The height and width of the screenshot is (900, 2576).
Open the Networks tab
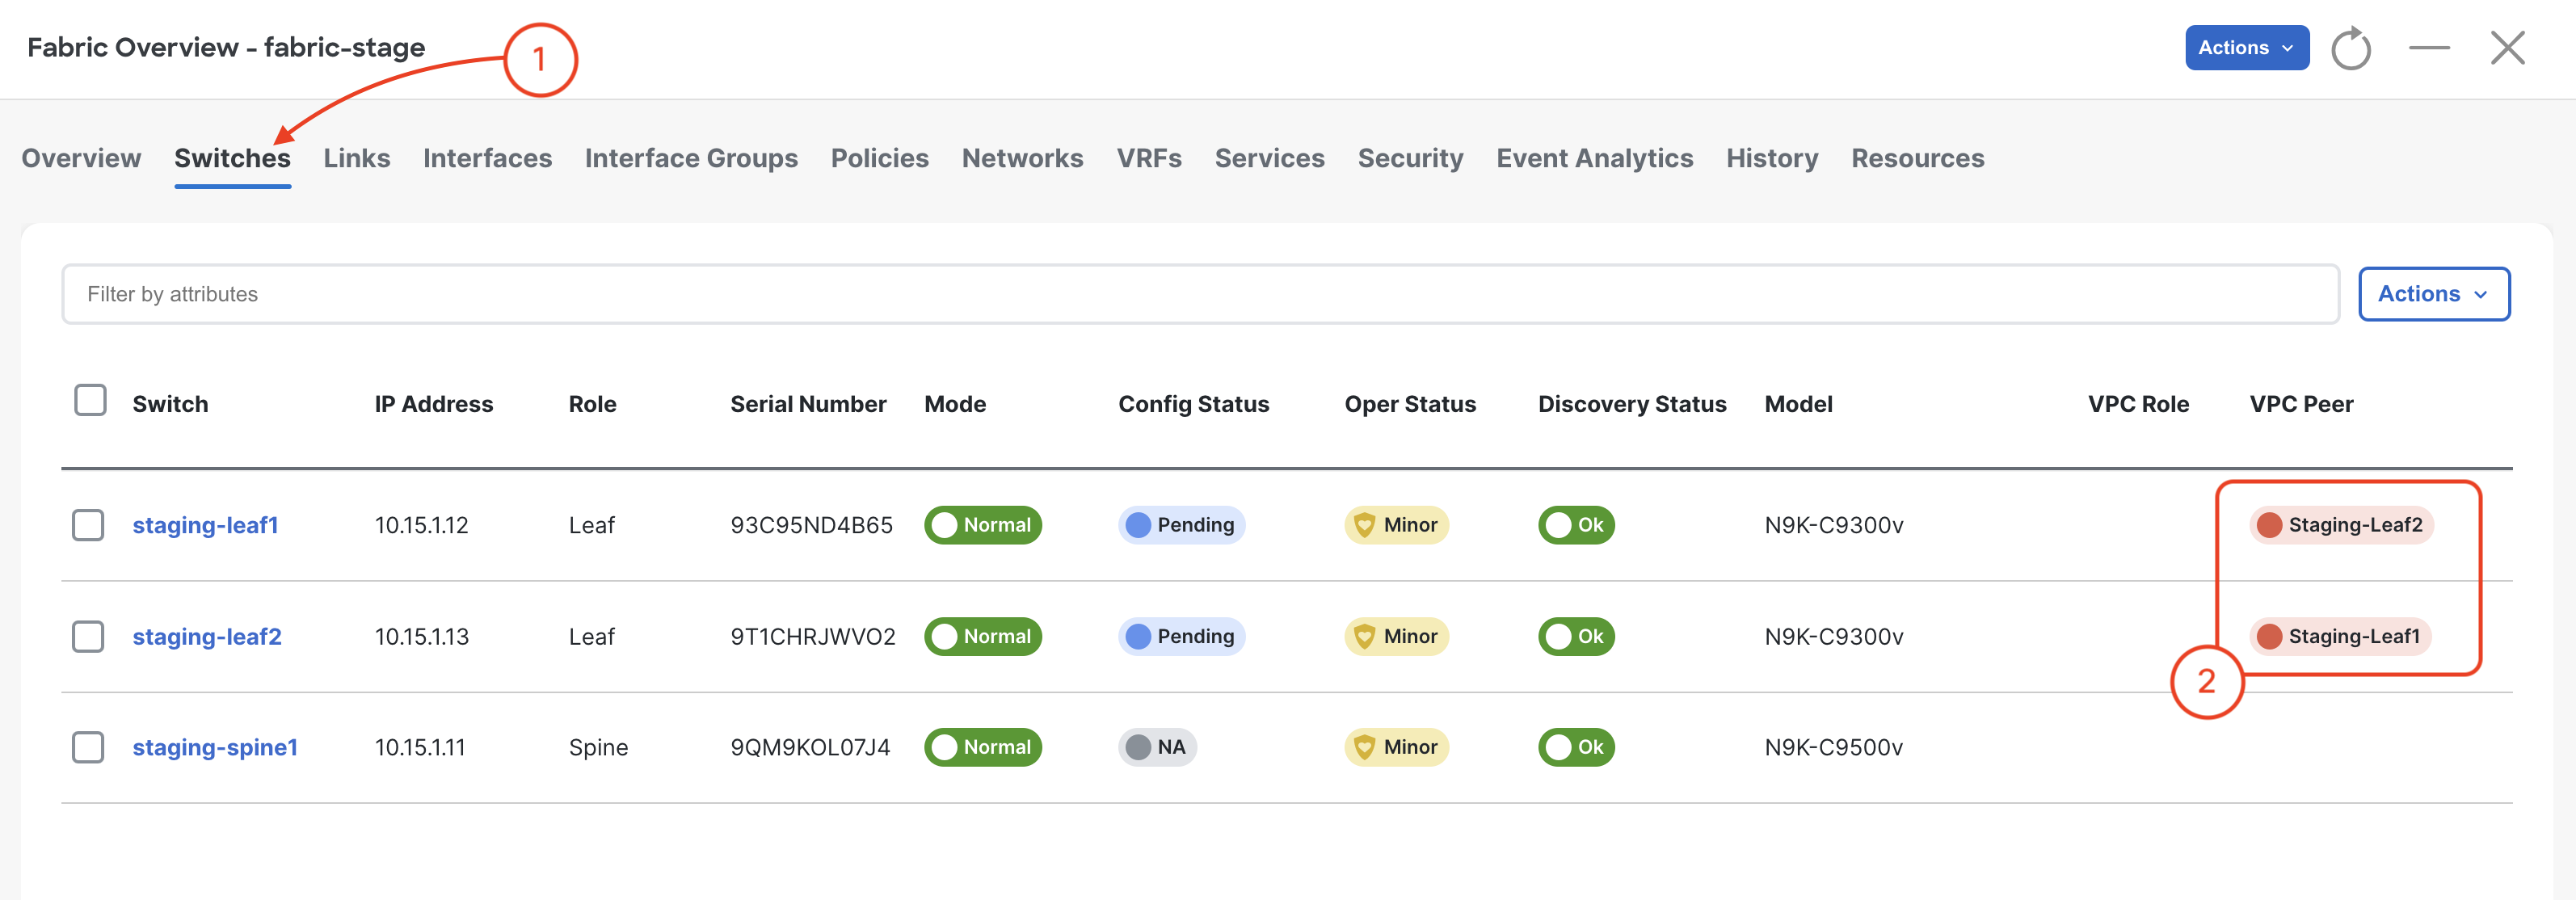pos(1022,158)
